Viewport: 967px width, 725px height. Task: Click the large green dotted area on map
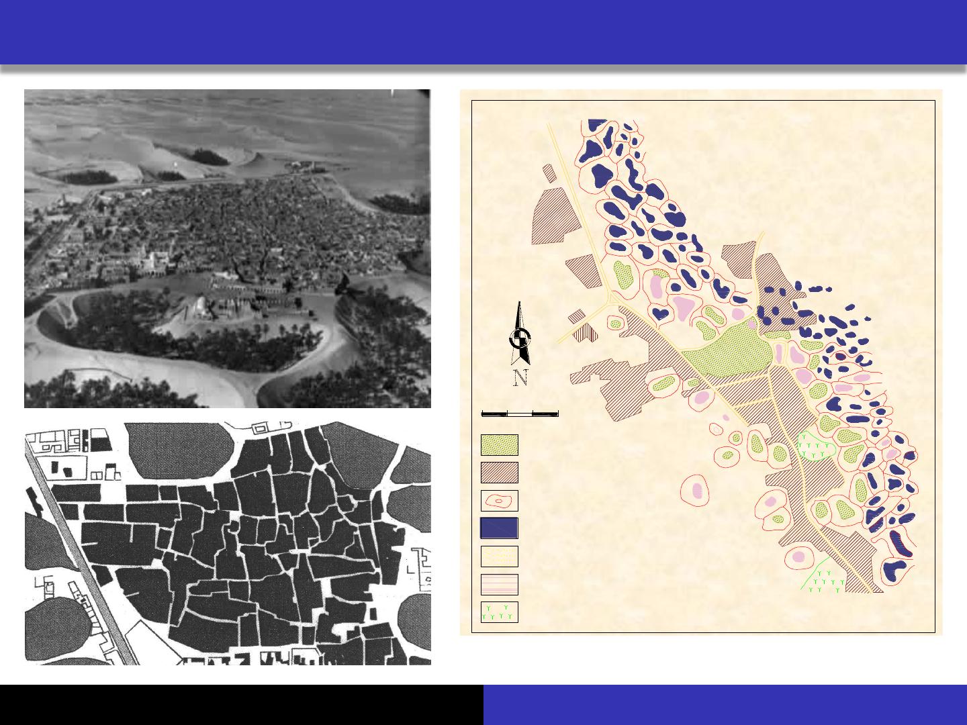pyautogui.click(x=729, y=350)
